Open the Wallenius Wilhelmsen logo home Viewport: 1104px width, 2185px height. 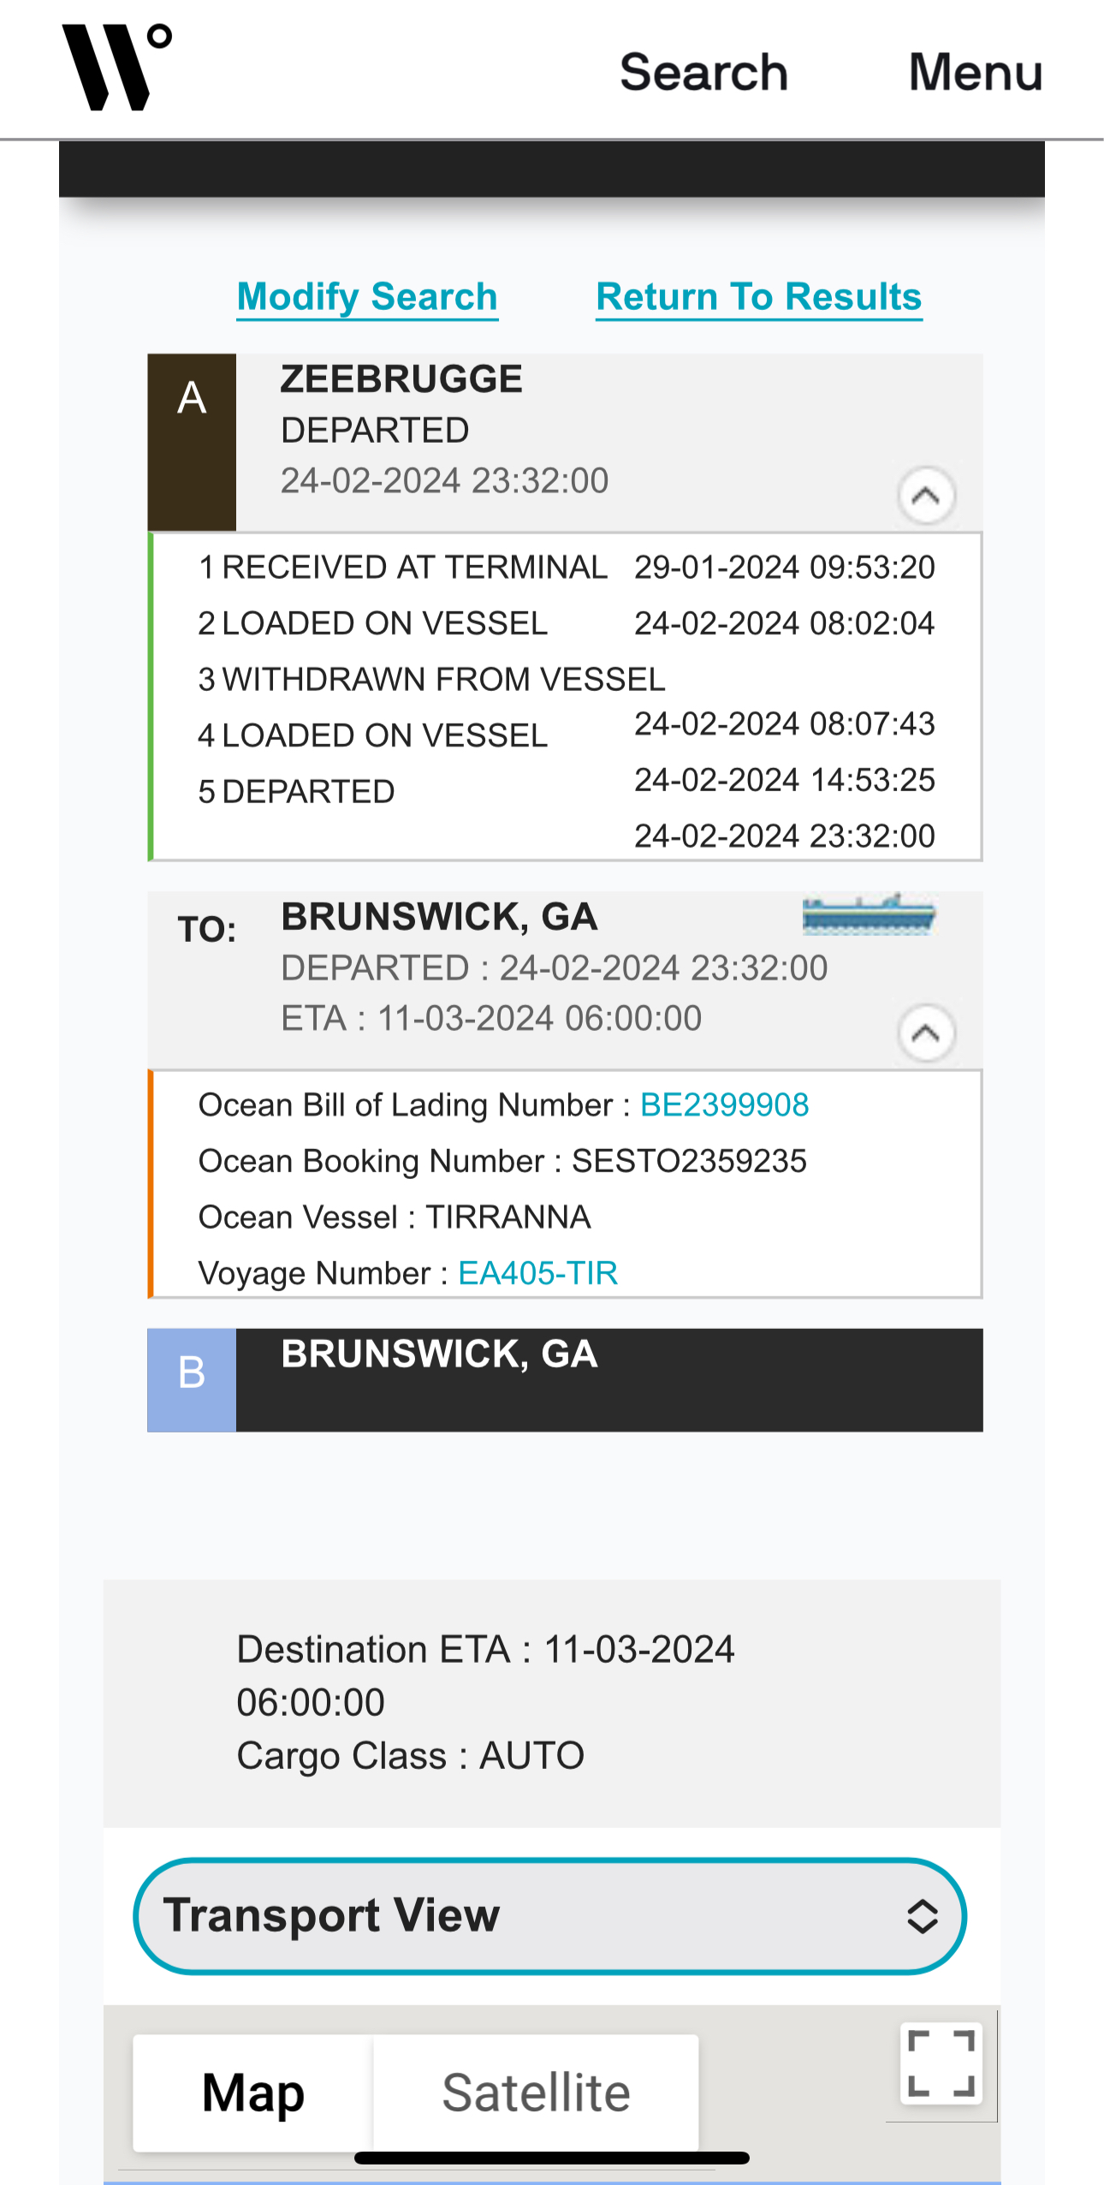coord(116,67)
